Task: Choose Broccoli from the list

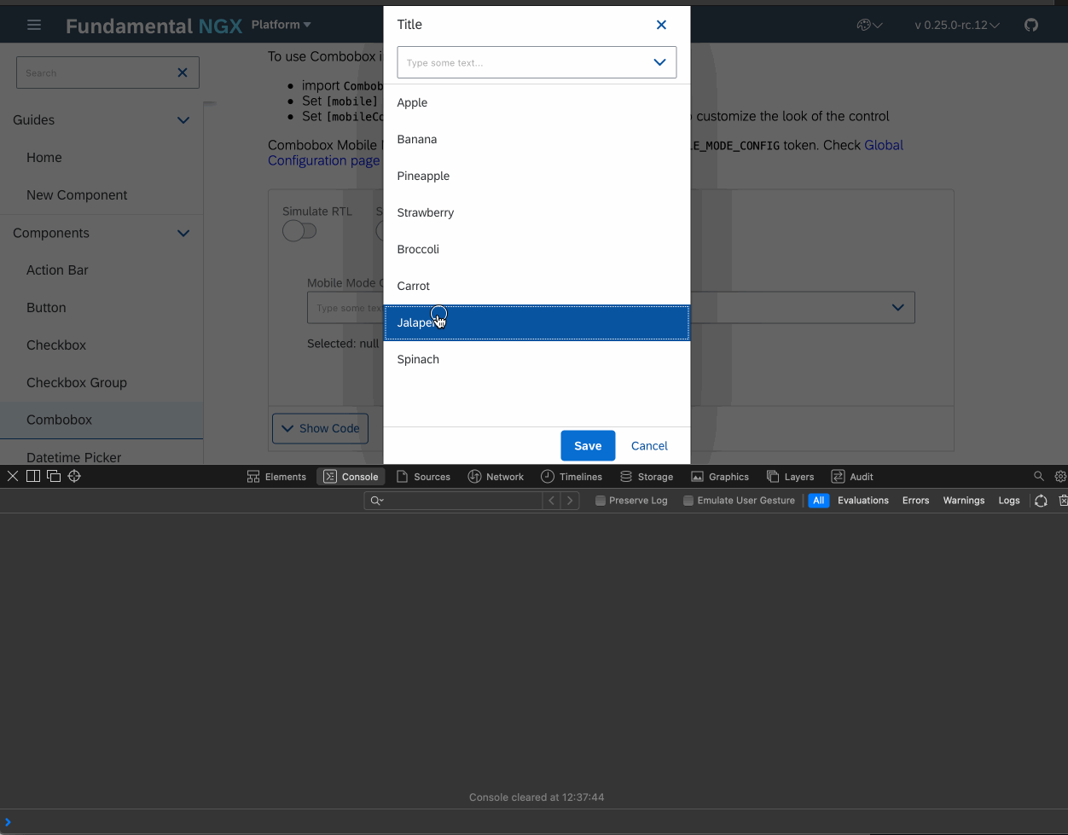Action: tap(537, 249)
